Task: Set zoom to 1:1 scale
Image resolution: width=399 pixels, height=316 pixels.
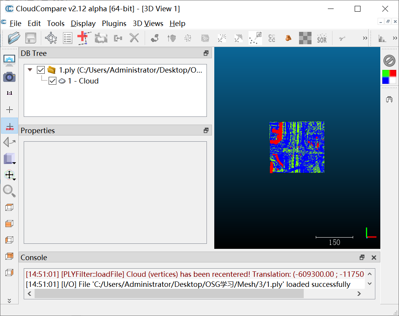Action: coord(9,93)
